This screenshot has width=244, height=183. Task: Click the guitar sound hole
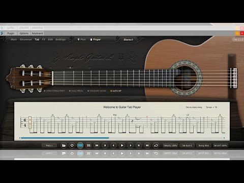click(x=186, y=78)
